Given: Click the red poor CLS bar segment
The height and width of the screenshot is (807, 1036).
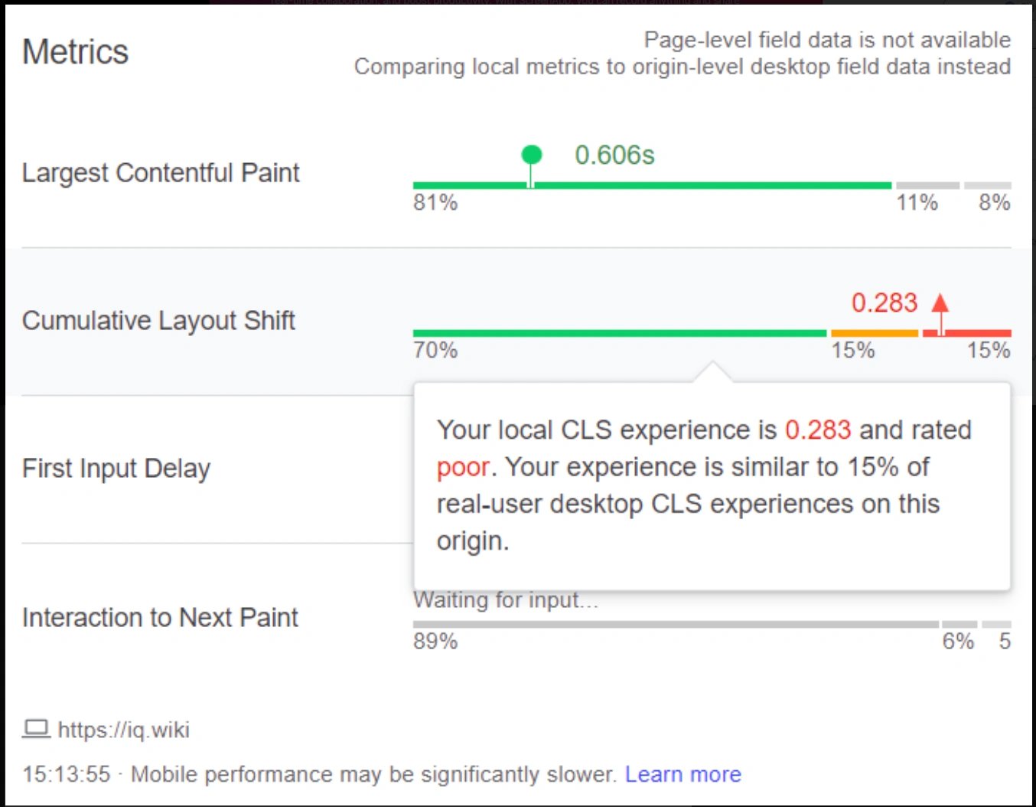Looking at the screenshot, I should (x=966, y=333).
